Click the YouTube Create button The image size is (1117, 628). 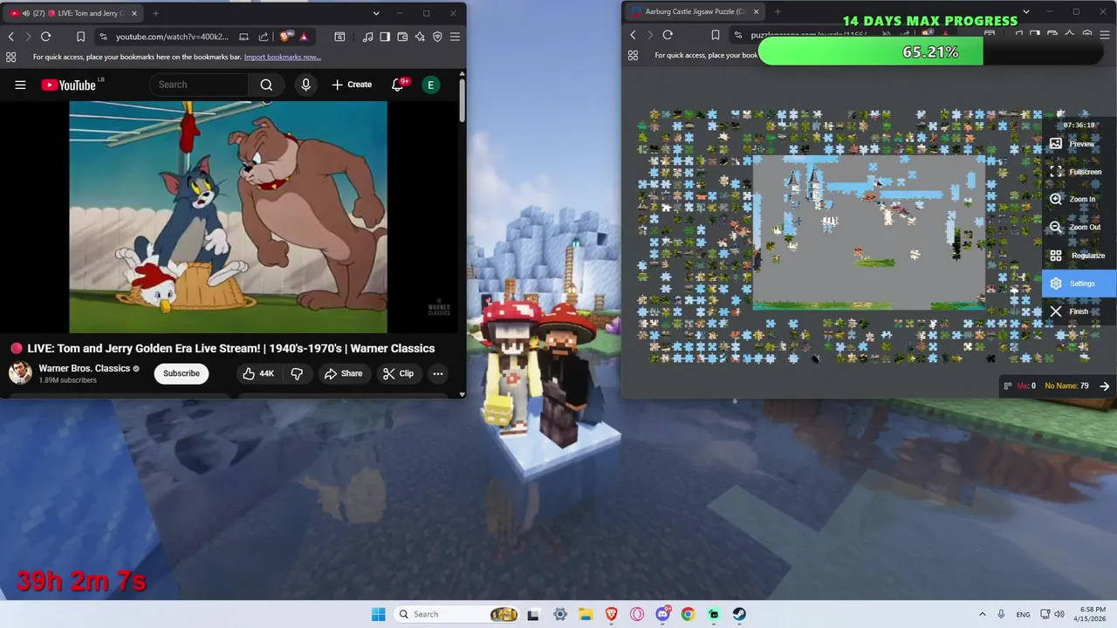[x=352, y=85]
